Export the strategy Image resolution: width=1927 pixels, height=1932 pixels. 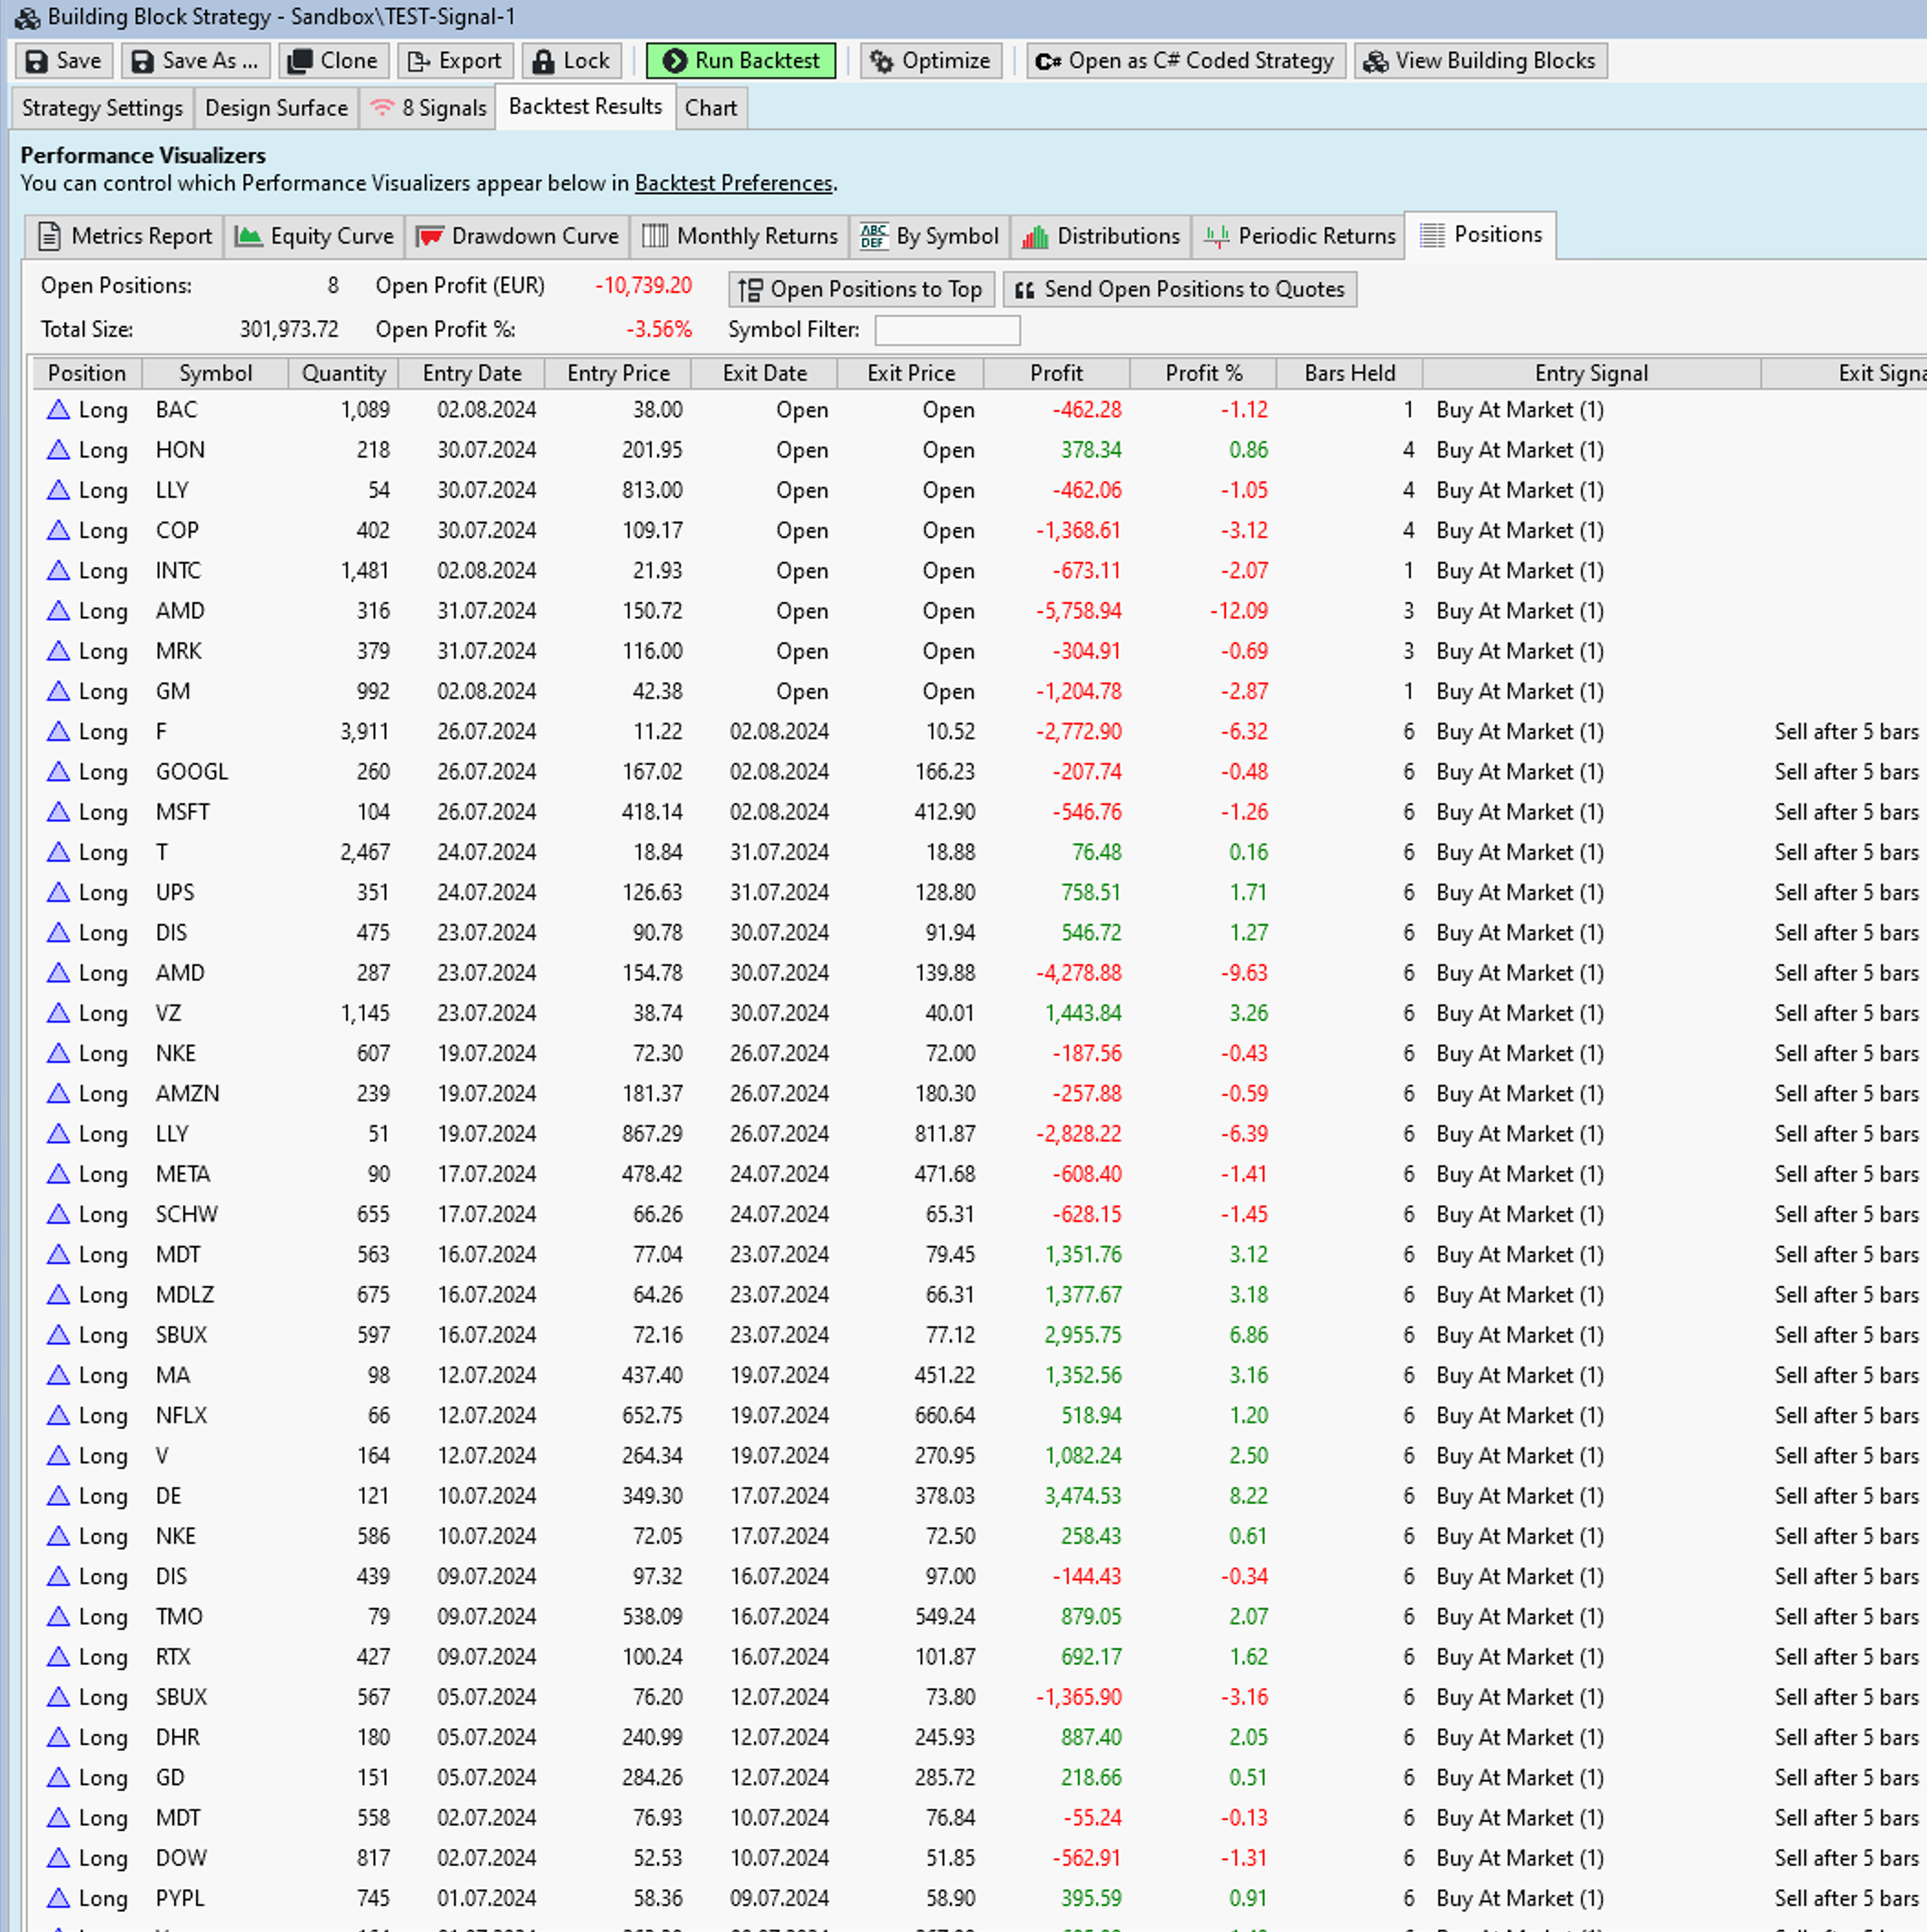[x=455, y=61]
